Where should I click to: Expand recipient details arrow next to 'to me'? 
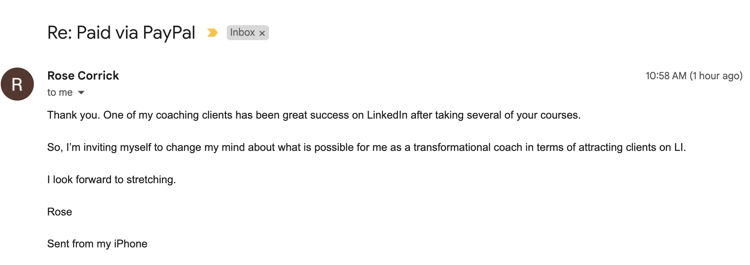[81, 92]
